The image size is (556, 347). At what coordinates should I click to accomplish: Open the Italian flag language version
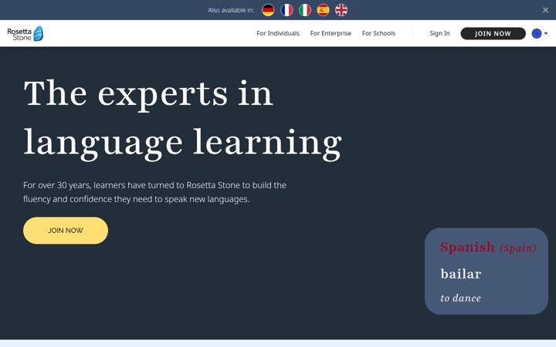[x=304, y=10]
